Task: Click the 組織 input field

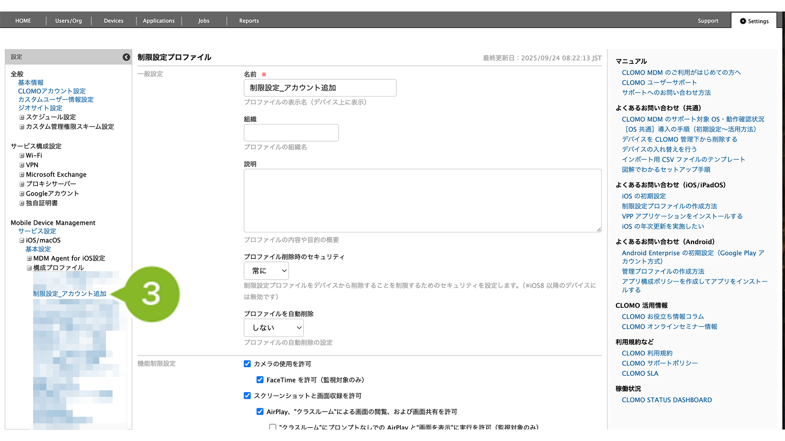Action: point(291,133)
